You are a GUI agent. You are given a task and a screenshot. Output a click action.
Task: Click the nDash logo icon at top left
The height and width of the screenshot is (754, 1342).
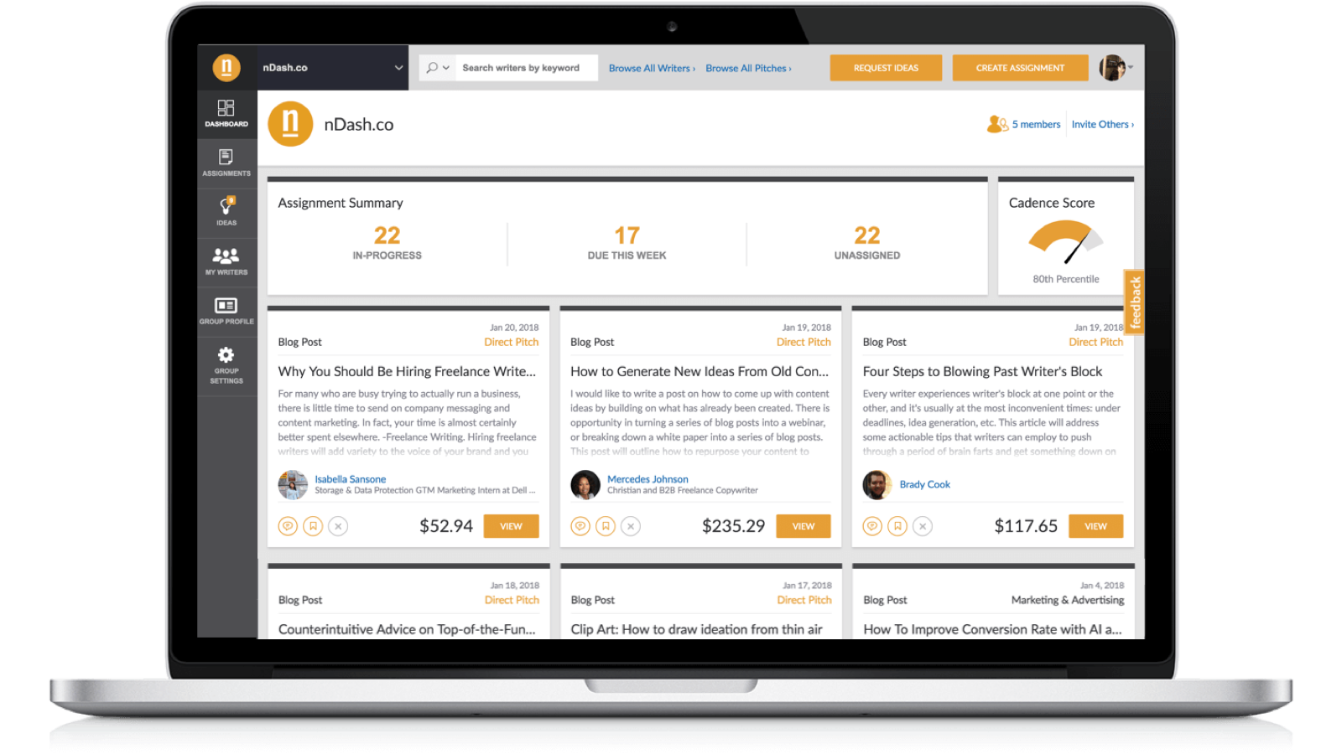[226, 68]
